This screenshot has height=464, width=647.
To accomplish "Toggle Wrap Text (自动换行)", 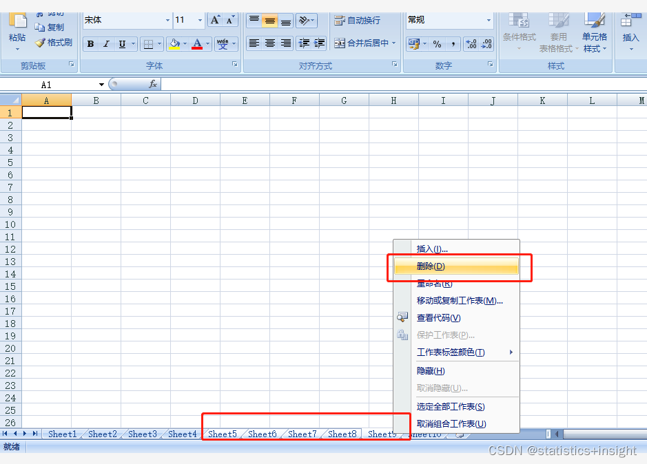I will click(x=358, y=20).
